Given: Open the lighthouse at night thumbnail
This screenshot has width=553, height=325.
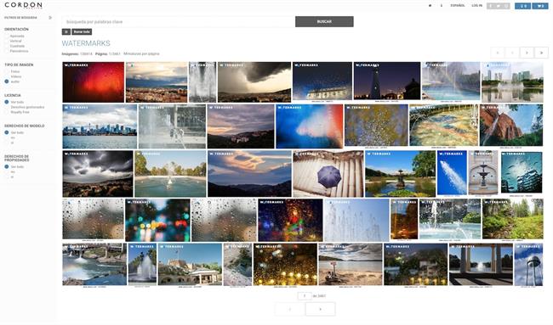Looking at the screenshot, I should pos(387,81).
